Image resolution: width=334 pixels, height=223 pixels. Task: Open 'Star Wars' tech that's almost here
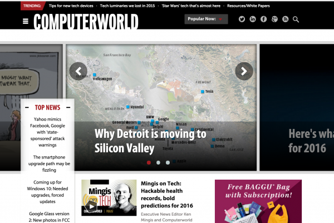click(191, 6)
